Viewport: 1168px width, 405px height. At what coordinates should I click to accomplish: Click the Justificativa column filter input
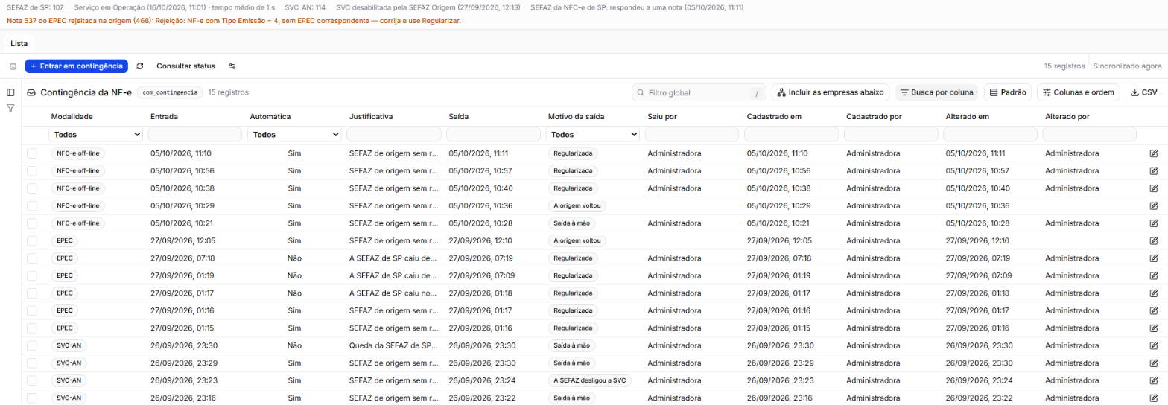click(393, 135)
